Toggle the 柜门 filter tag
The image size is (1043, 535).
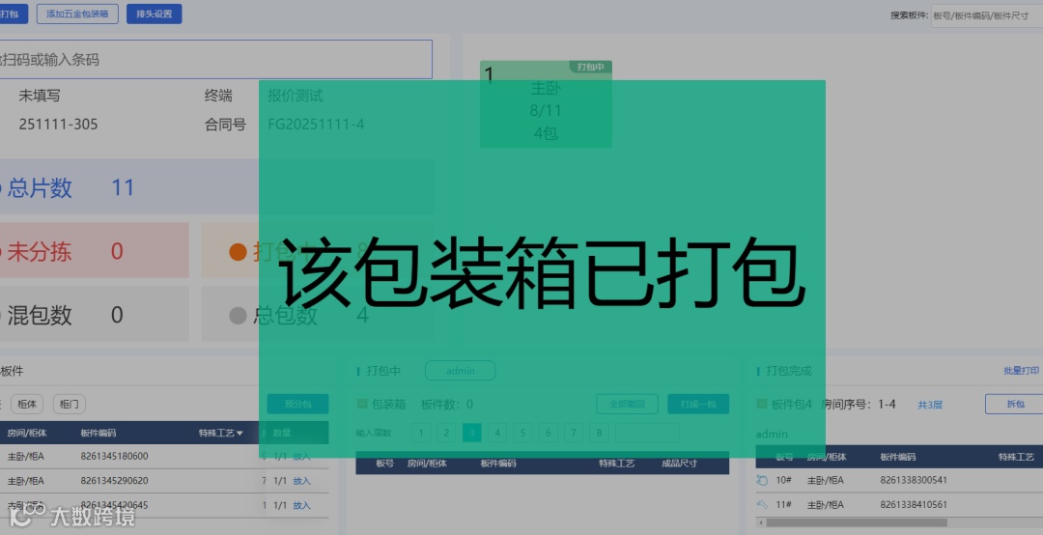point(70,404)
